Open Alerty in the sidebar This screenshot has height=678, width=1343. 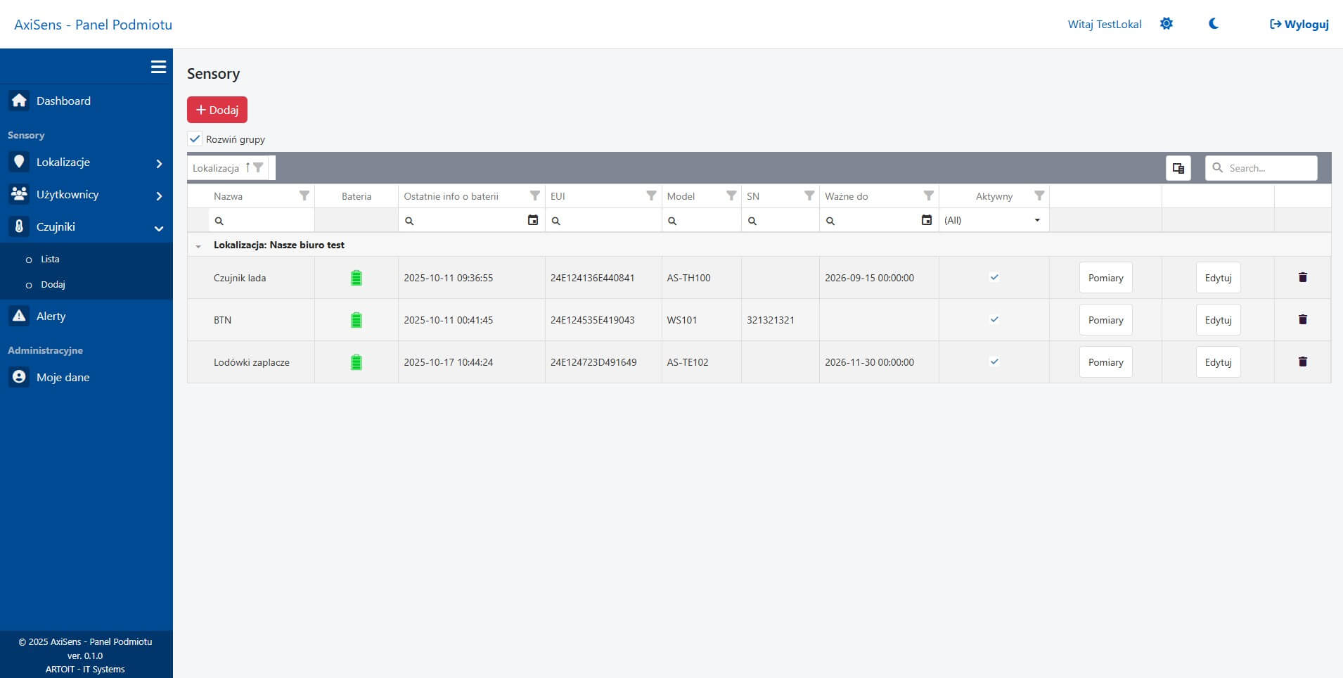click(51, 316)
